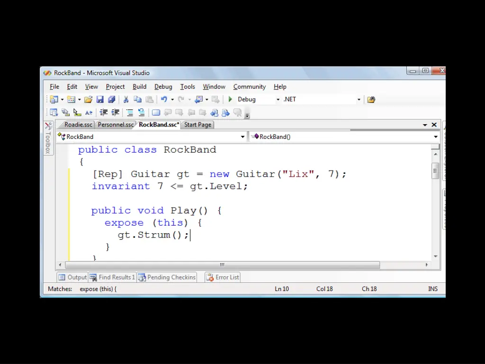This screenshot has width=485, height=364.
Task: Open the Help menu
Action: point(280,87)
